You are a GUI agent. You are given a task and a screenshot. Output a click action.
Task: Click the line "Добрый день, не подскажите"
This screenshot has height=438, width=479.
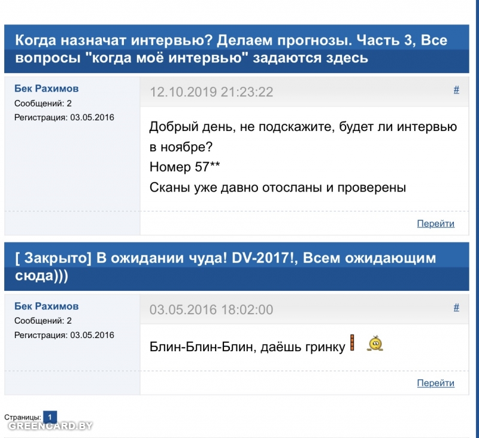[x=303, y=127]
